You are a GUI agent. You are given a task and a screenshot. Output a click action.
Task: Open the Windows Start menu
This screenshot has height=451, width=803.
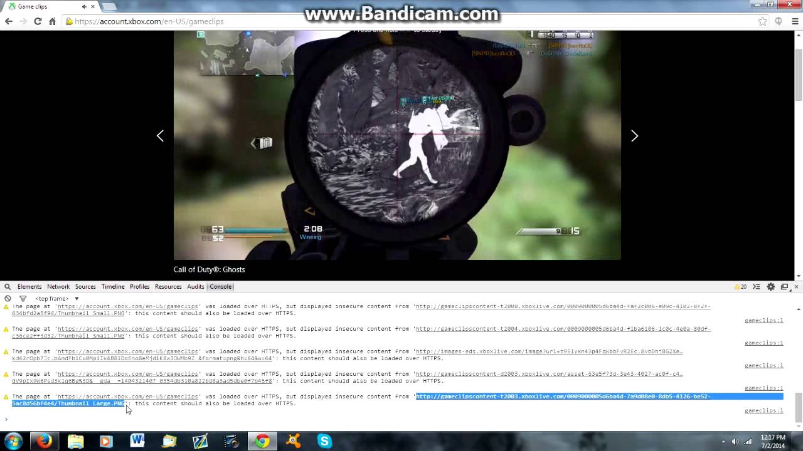(x=13, y=441)
